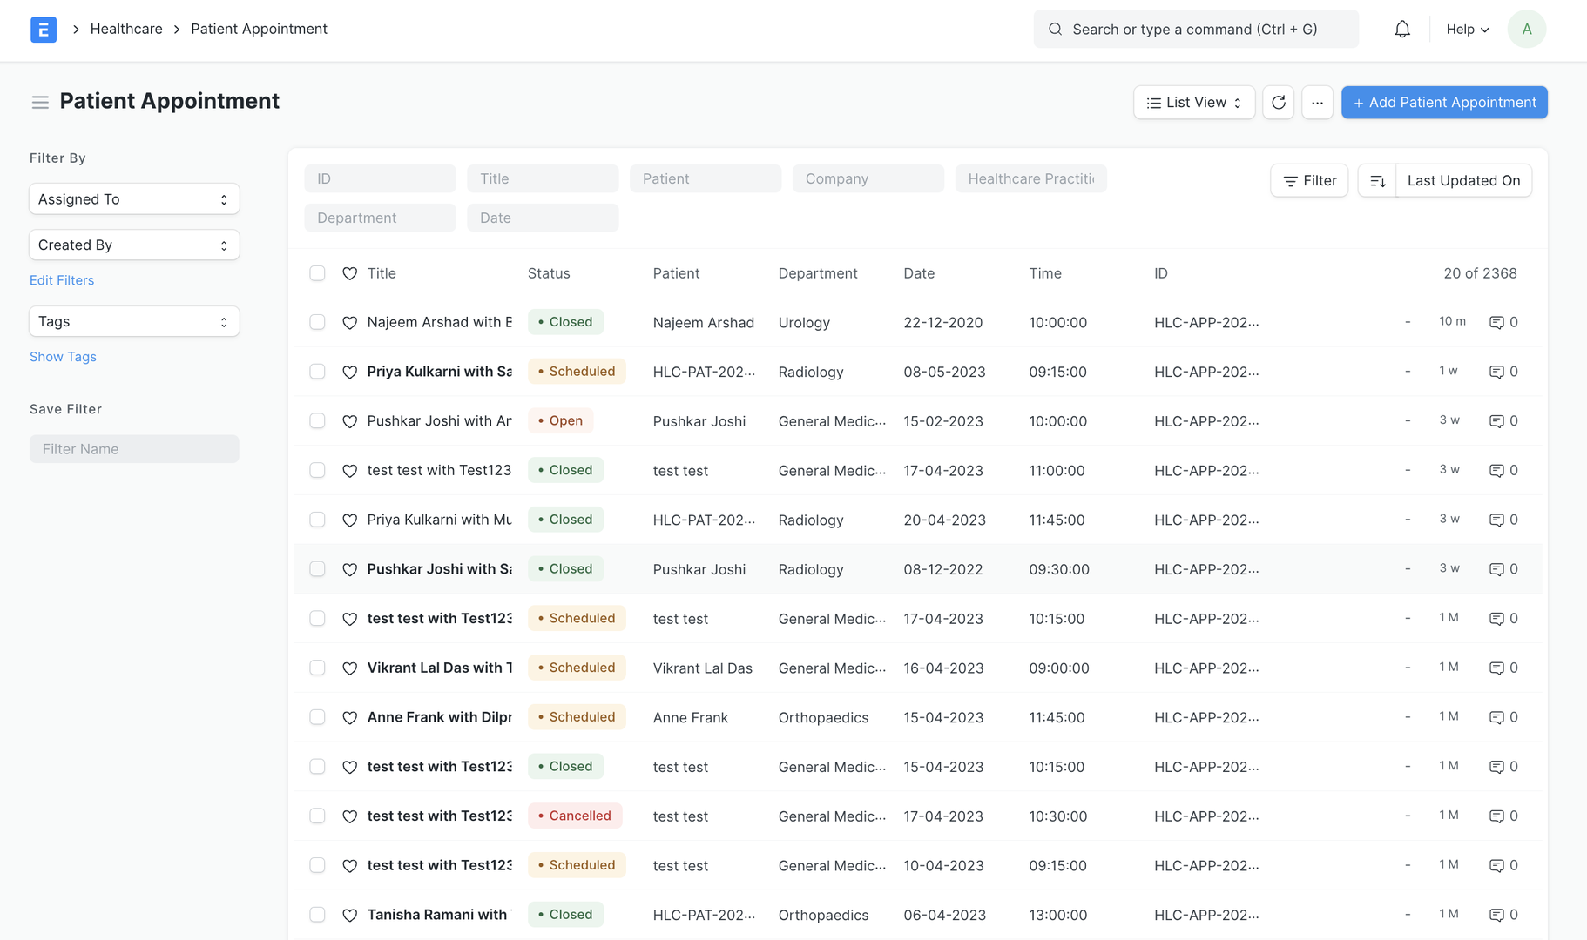Viewport: 1587px width, 940px height.
Task: Click Add Patient Appointment button
Action: [x=1444, y=103]
